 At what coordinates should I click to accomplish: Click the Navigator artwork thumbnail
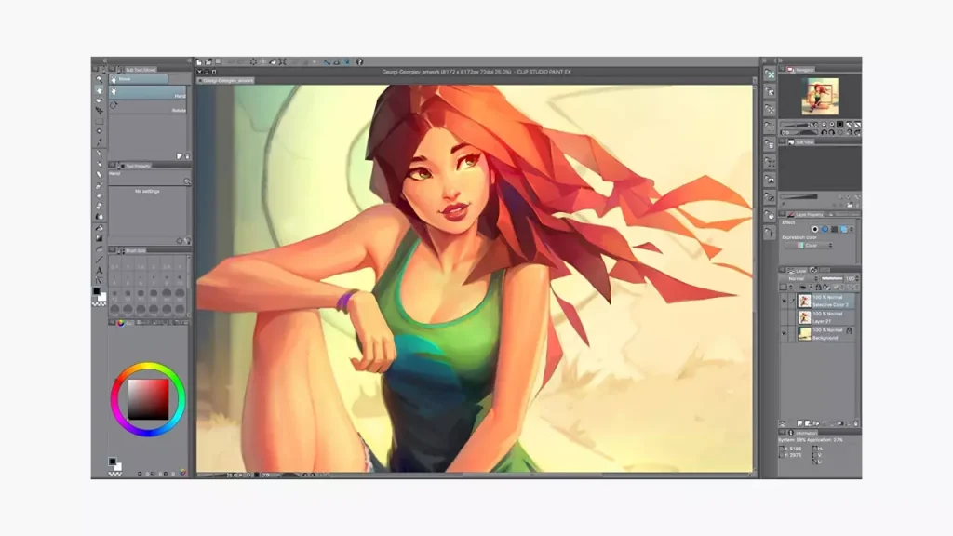click(x=820, y=96)
